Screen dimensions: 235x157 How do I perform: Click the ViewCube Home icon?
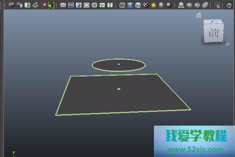coord(199,15)
